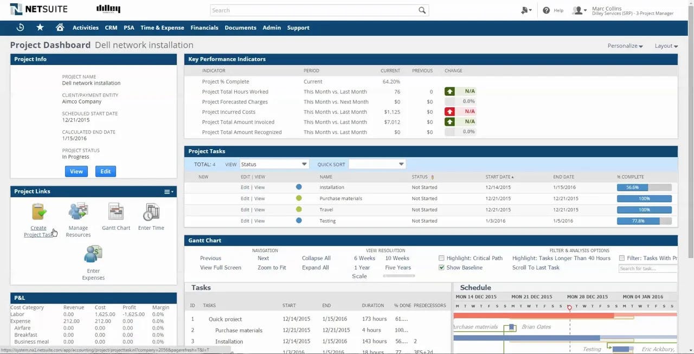Open the Activities menu
The height and width of the screenshot is (354, 694).
(x=86, y=28)
